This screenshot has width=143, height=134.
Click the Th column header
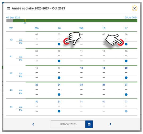click(x=104, y=28)
